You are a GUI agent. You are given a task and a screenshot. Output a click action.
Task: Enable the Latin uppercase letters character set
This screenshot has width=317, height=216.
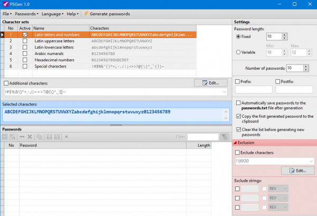click(25, 41)
